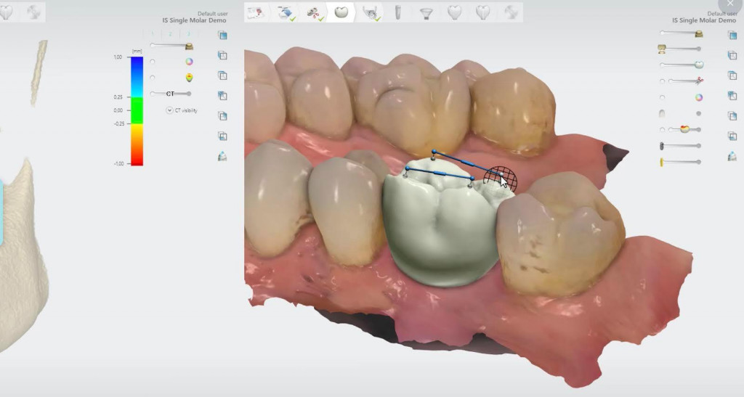Click the funnel-shaped workflow step icon
This screenshot has height=397, width=744.
pos(426,12)
